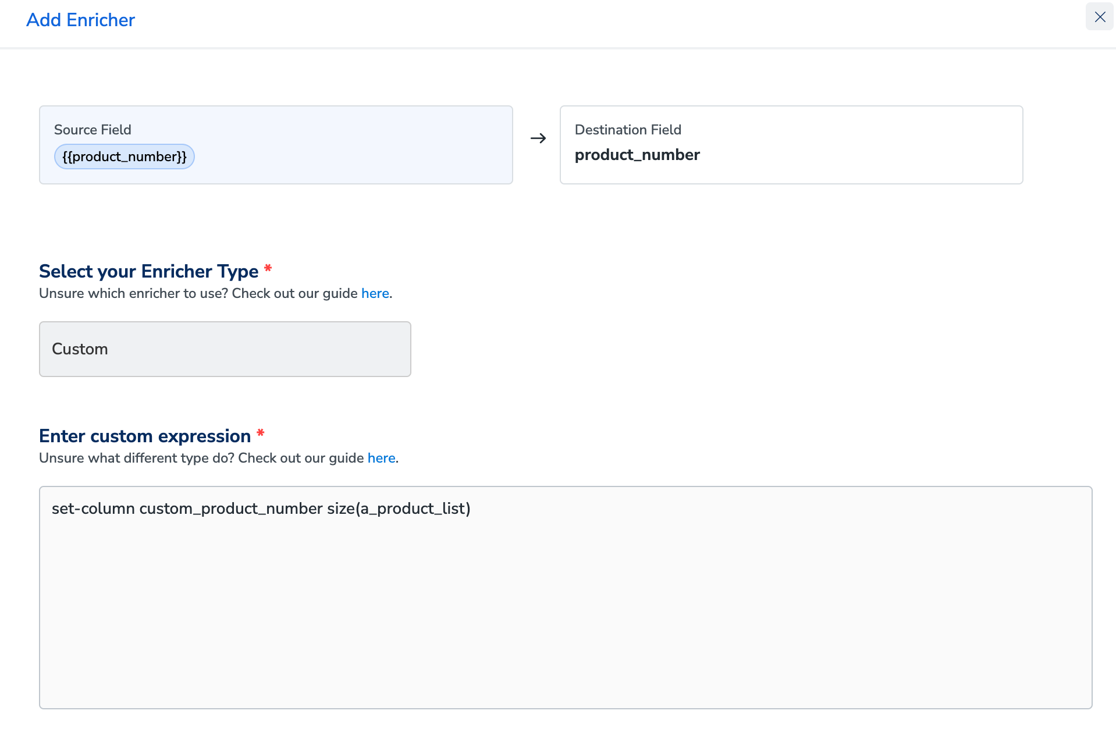Click the 'Source Field' label
This screenshot has width=1116, height=739.
click(93, 130)
